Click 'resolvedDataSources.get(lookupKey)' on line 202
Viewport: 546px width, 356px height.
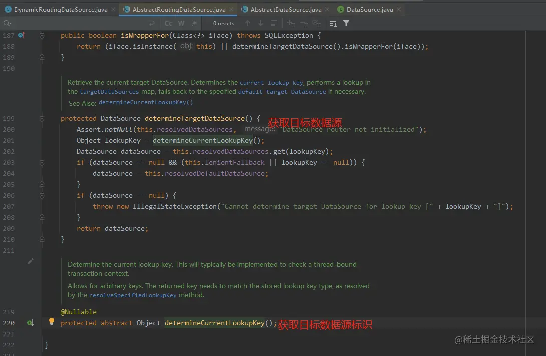[260, 151]
